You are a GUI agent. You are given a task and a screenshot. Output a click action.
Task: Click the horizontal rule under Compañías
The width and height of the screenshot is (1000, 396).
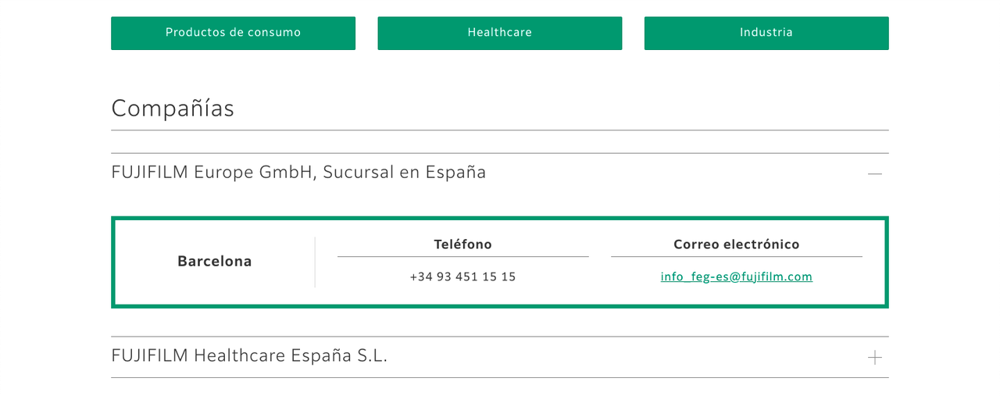[500, 130]
